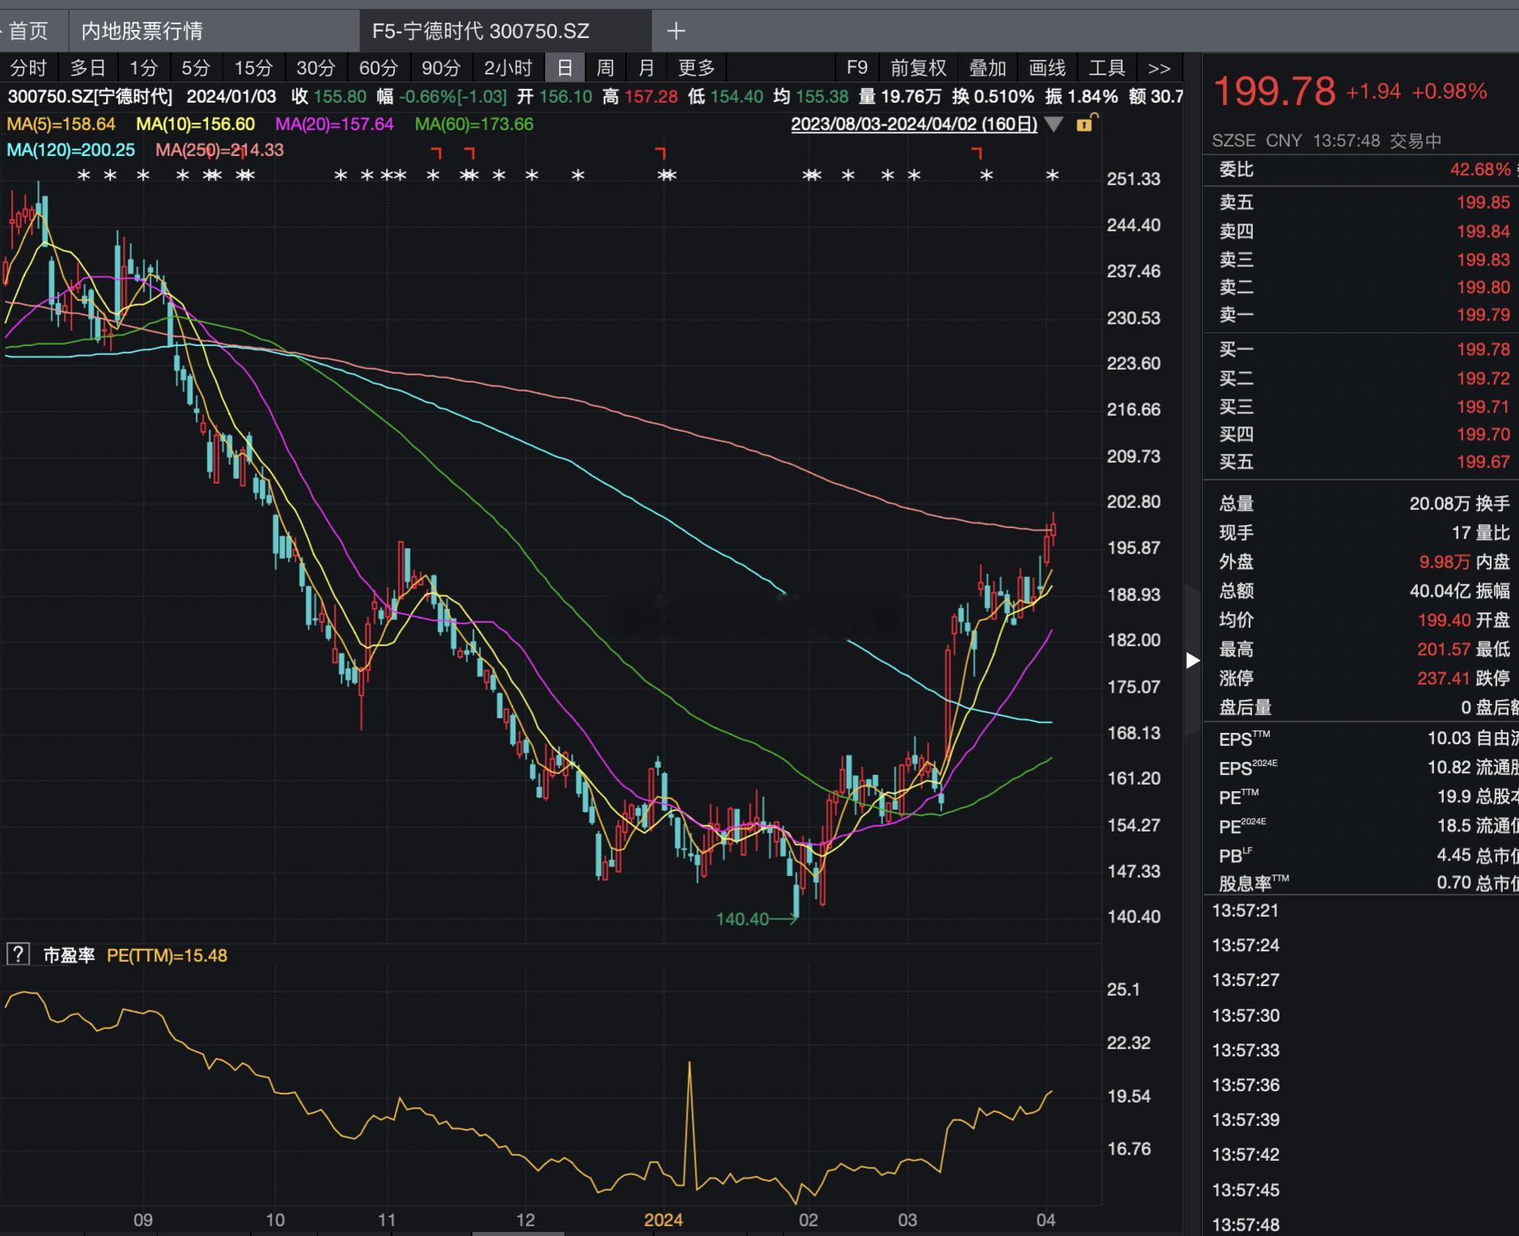Click the 13:57:48 tick row
The image size is (1519, 1236).
pos(1361,1225)
